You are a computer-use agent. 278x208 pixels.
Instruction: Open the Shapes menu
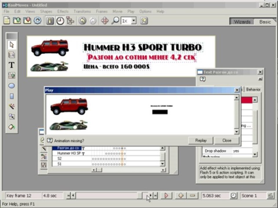46,12
